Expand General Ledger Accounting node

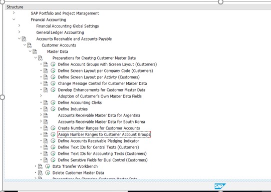19,32
